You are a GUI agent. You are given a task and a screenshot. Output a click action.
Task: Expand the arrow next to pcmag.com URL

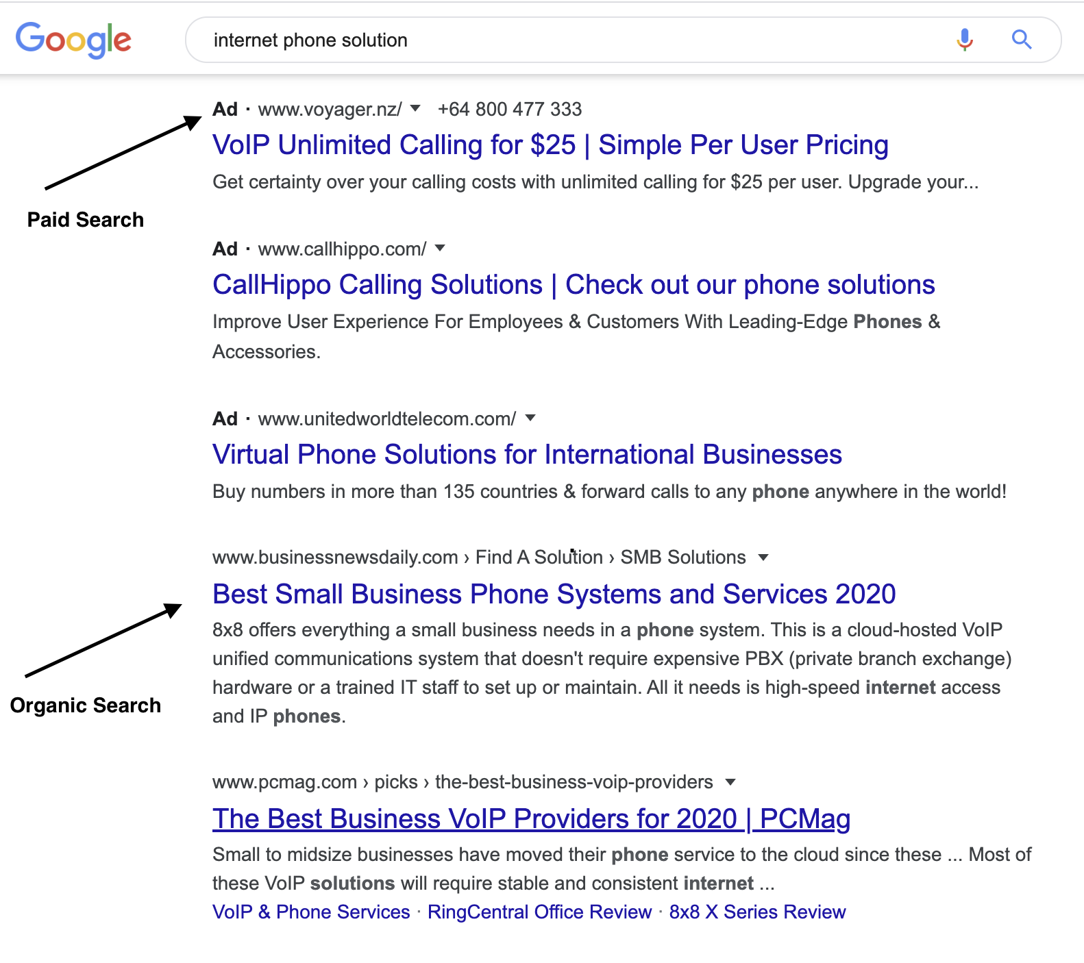(730, 782)
